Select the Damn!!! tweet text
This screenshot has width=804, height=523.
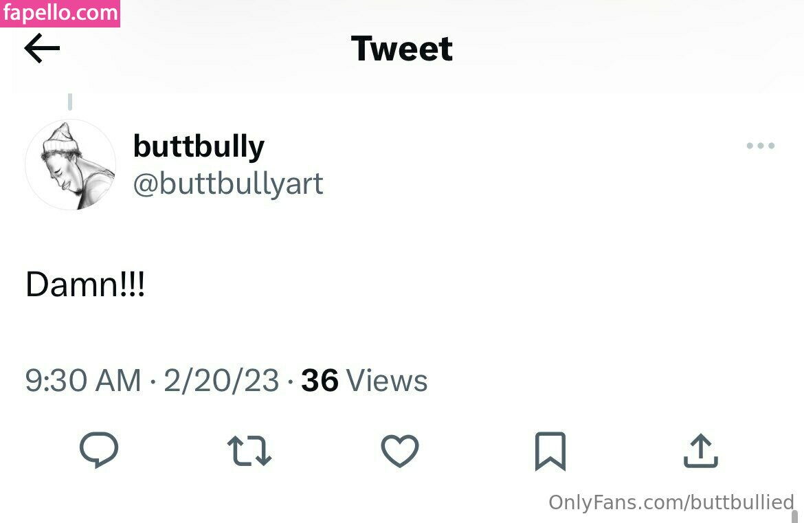point(85,285)
